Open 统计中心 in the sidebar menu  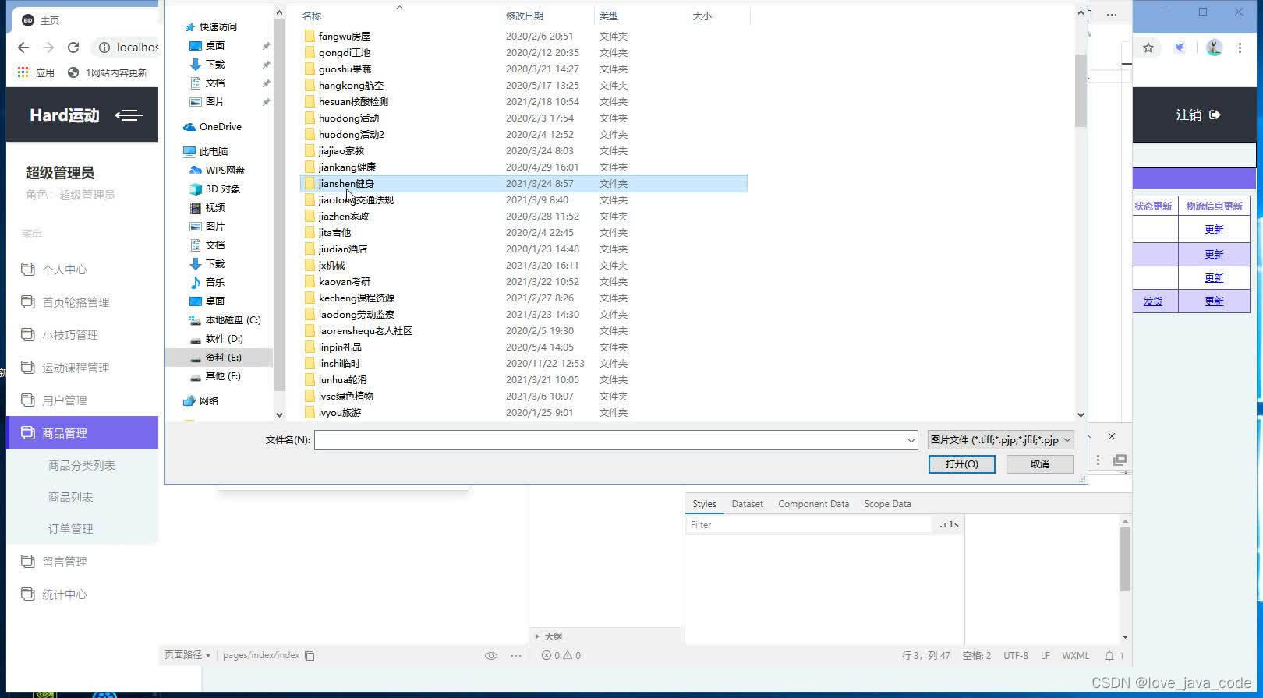tap(64, 594)
